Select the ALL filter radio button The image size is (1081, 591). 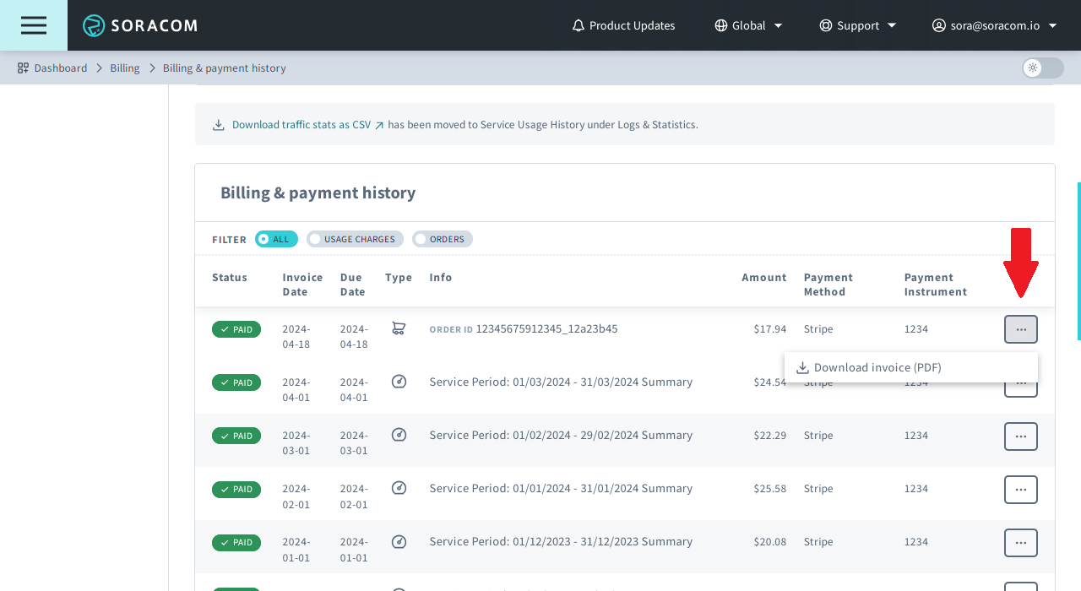point(276,239)
